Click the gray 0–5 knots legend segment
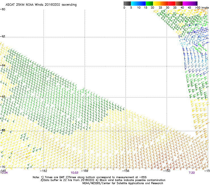This screenshot has height=185, width=210. (127, 3)
